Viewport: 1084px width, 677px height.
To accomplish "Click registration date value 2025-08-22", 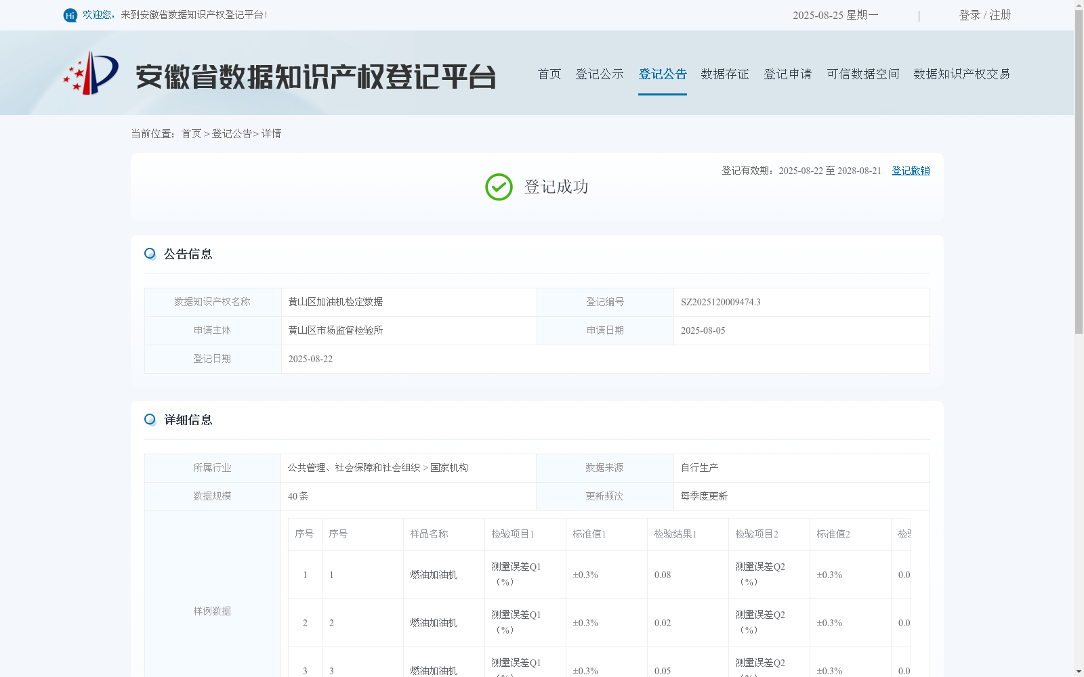I will point(310,359).
